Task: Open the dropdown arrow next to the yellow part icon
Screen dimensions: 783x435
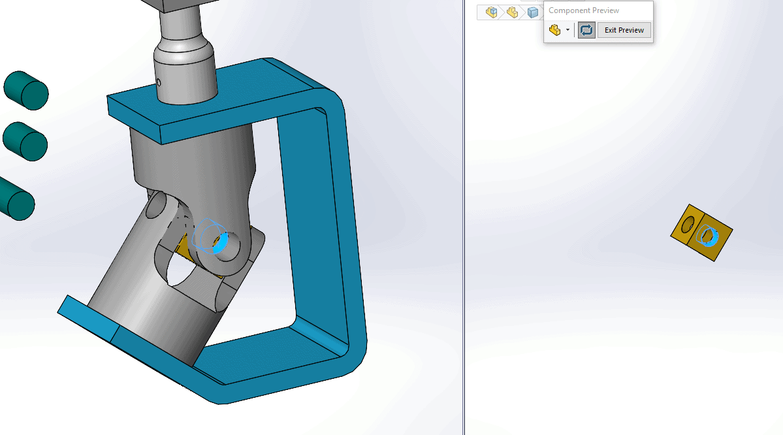Action: (x=567, y=30)
